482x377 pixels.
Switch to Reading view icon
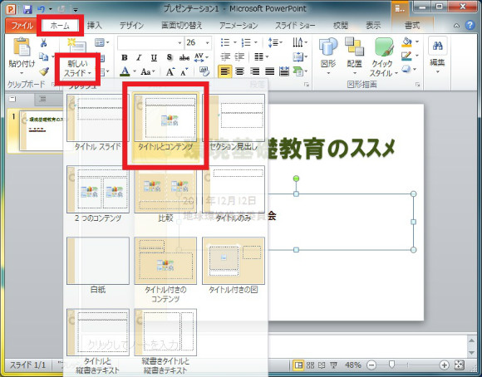point(322,365)
